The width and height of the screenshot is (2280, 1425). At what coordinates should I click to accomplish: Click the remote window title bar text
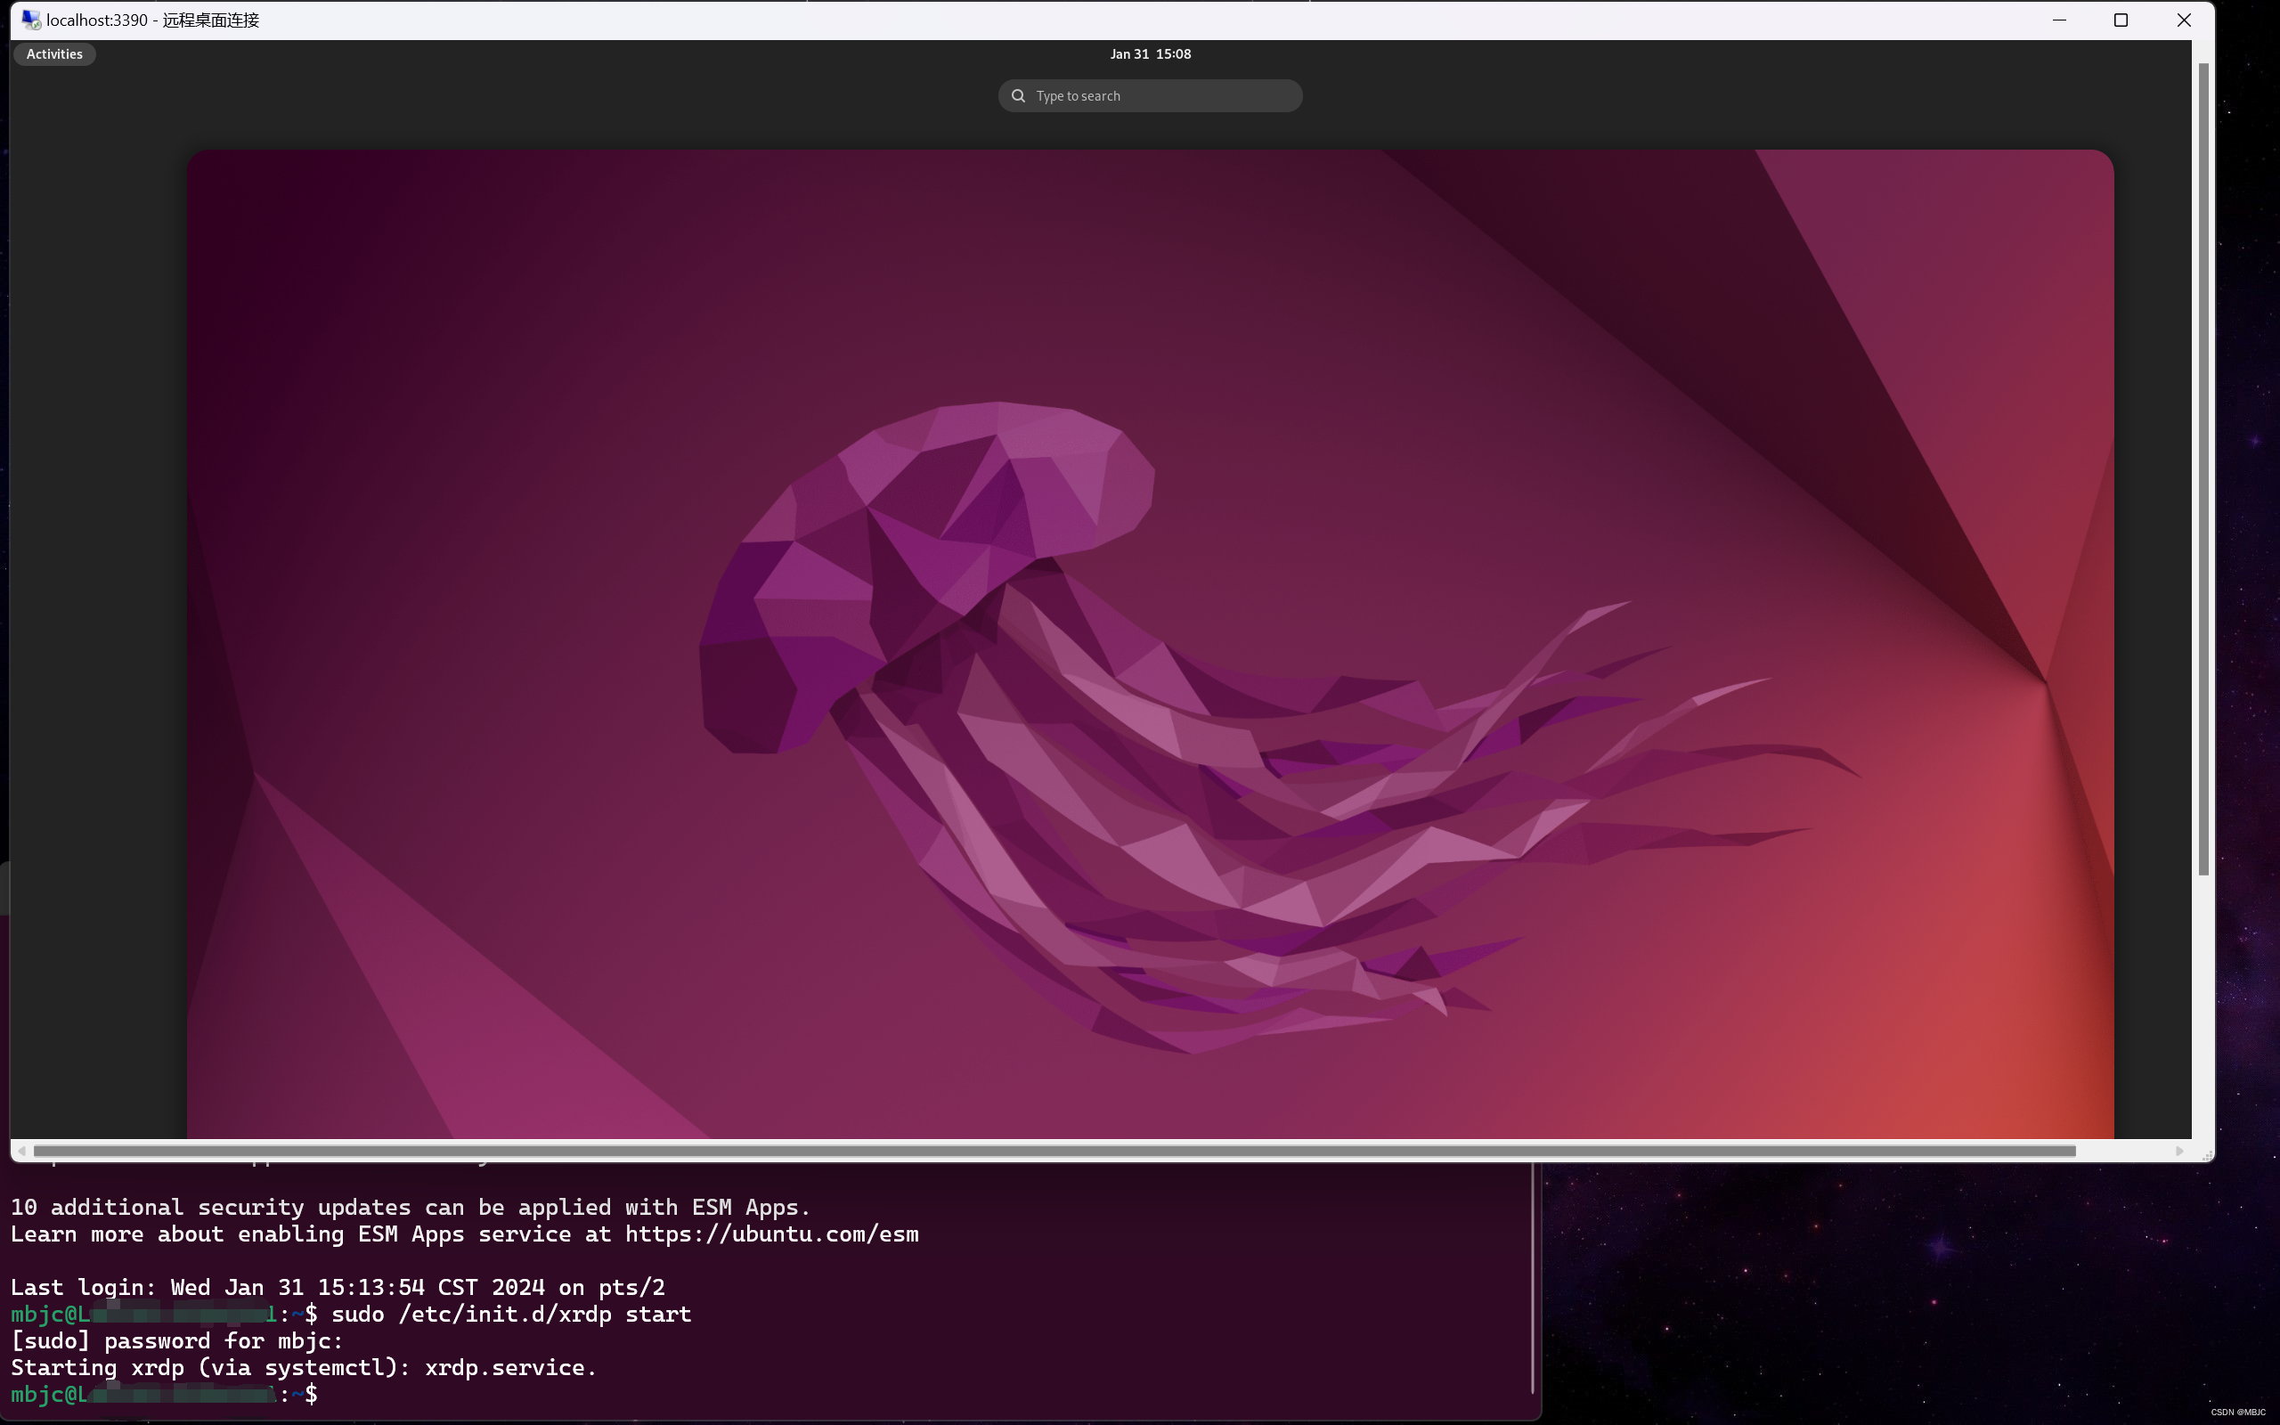(x=152, y=20)
